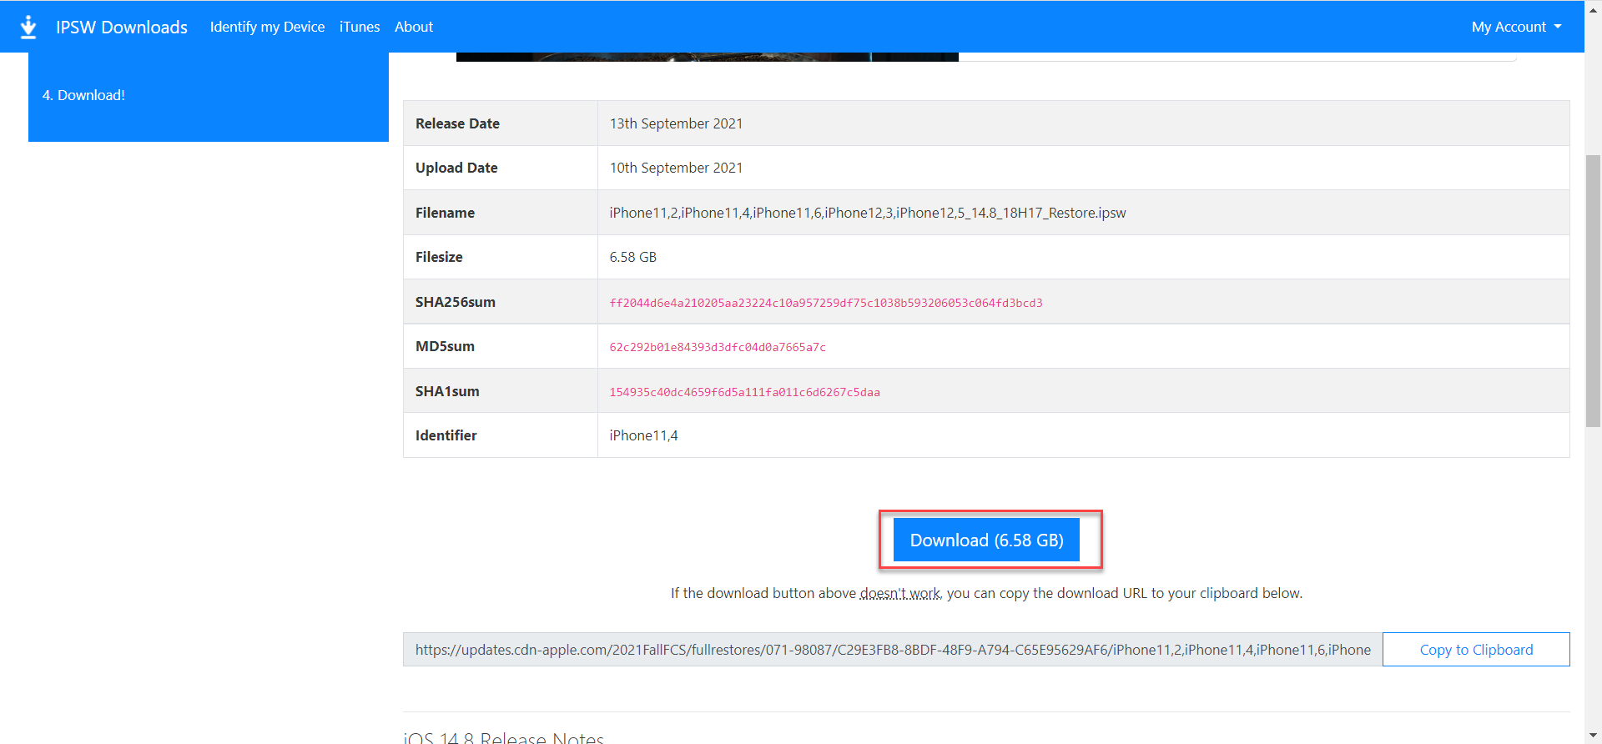Click the iPhone11,4 identifier value
The width and height of the screenshot is (1602, 744).
pos(643,435)
